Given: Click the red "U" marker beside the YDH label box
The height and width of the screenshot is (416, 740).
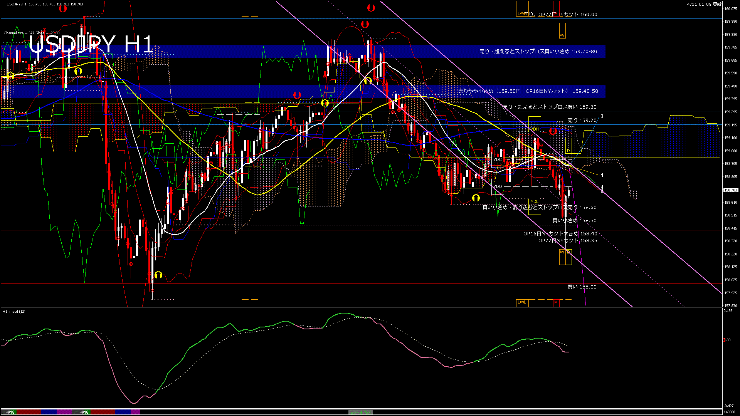Looking at the screenshot, I should pos(554,131).
